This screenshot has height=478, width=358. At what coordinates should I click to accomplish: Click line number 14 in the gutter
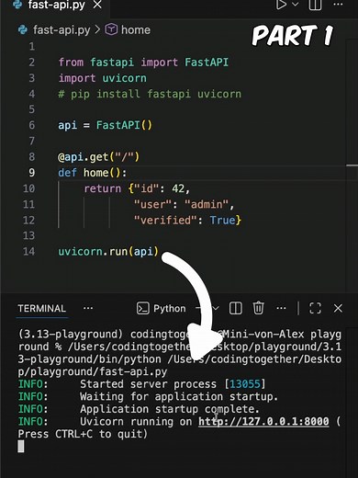[x=29, y=252]
